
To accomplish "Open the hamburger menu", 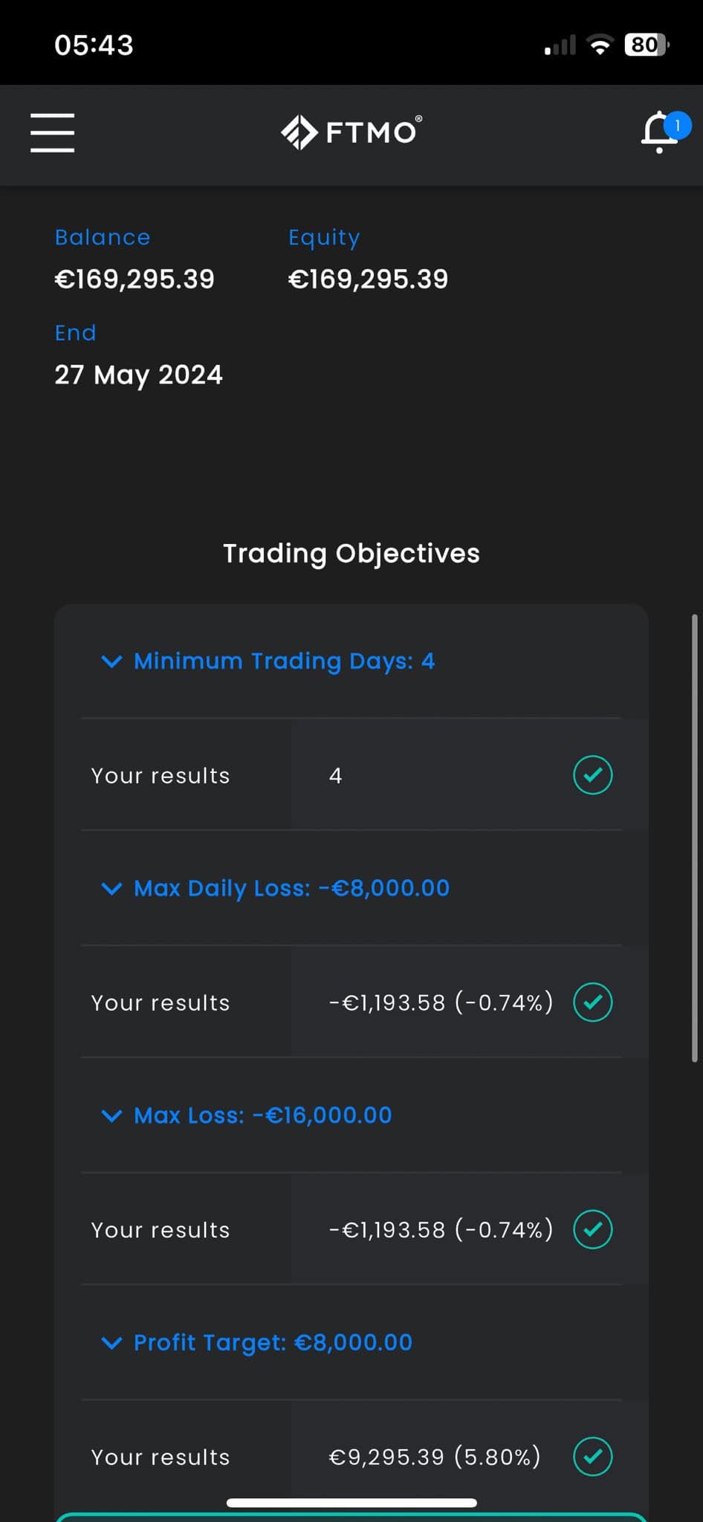I will coord(52,133).
